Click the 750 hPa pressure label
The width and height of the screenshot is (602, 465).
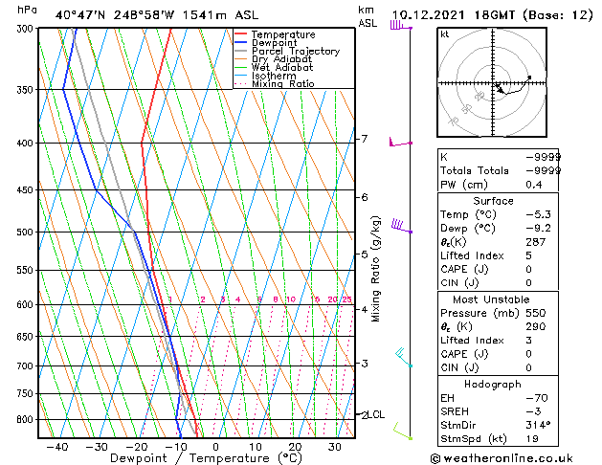pyautogui.click(x=27, y=393)
